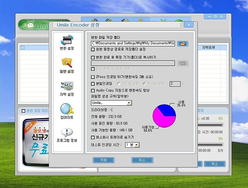
Task: Minimize the main Umile window
Action: [209, 17]
